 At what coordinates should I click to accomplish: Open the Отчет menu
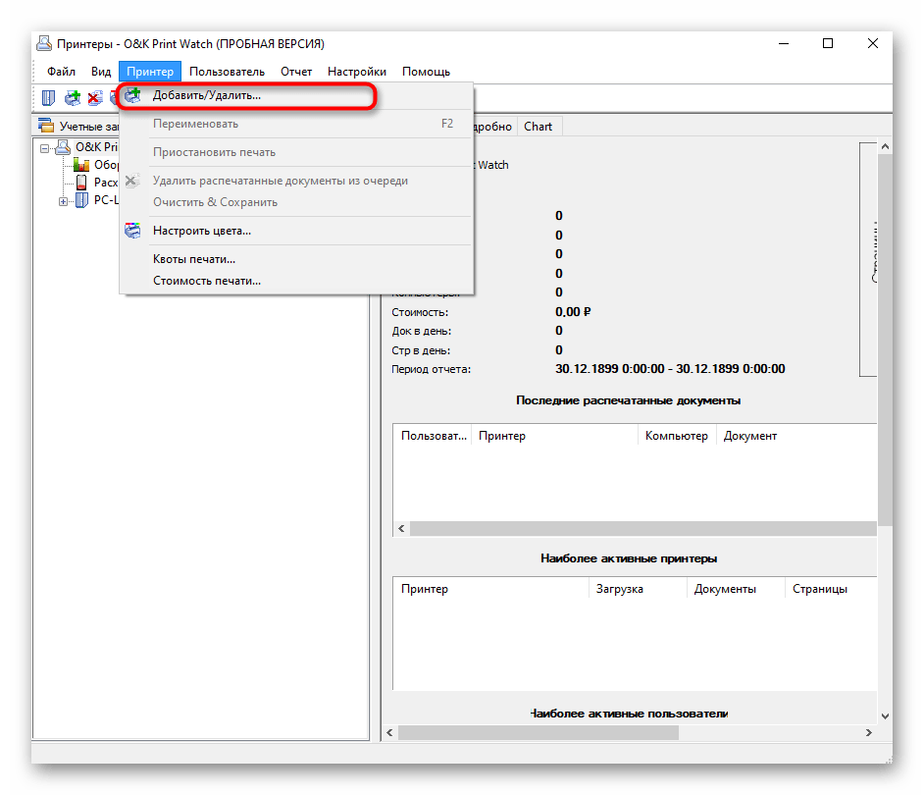pyautogui.click(x=296, y=72)
